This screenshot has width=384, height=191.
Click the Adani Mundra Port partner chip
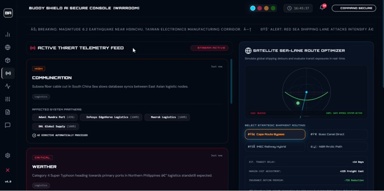click(55, 117)
